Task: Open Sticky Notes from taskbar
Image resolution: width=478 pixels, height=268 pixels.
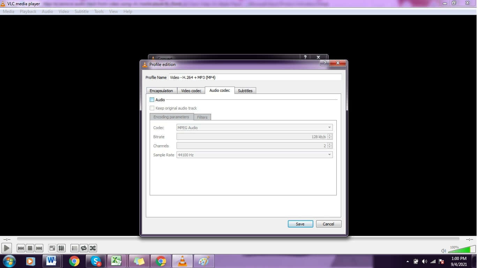Action: [139, 261]
